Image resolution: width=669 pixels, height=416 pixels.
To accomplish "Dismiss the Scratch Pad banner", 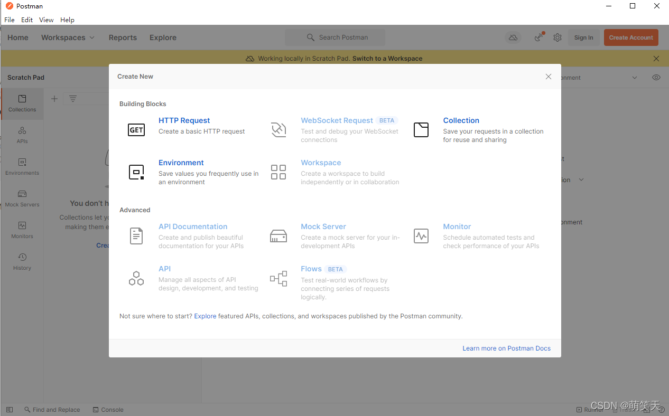I will pyautogui.click(x=656, y=59).
